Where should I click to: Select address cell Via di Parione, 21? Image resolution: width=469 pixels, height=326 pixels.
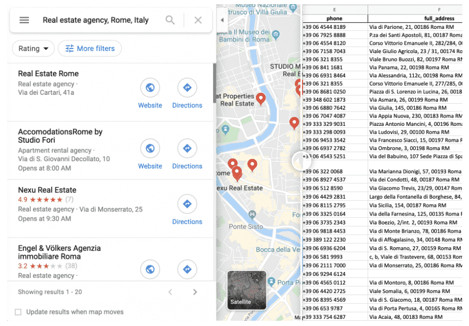415,27
